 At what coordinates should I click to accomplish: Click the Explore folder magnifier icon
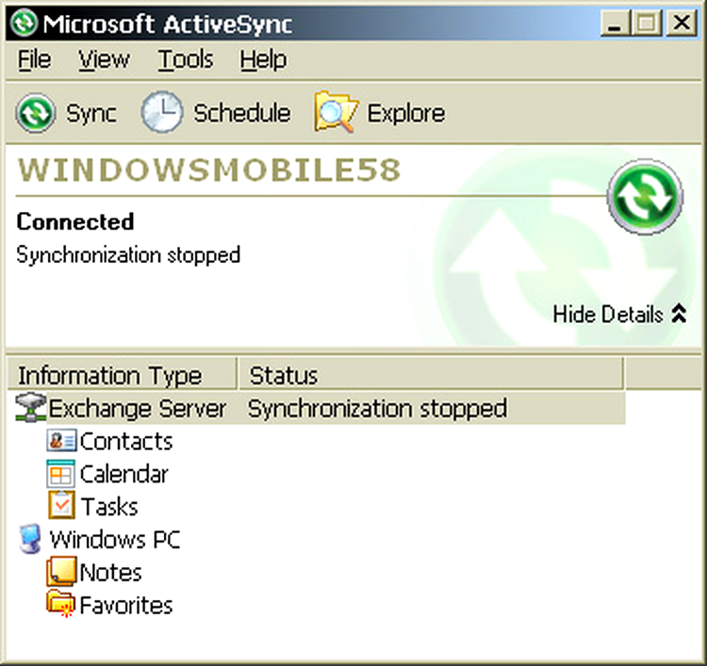[x=336, y=112]
